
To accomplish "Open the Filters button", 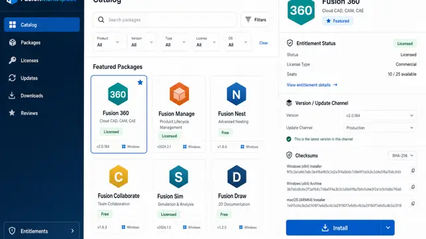I will (256, 19).
